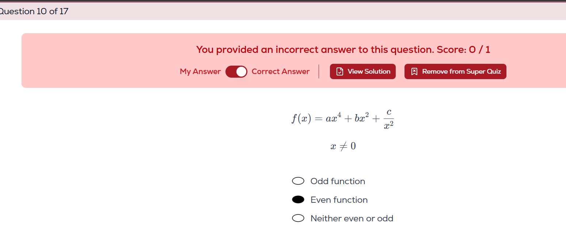Click the Remove from Super Quiz button text
This screenshot has width=566, height=233.
[x=461, y=71]
